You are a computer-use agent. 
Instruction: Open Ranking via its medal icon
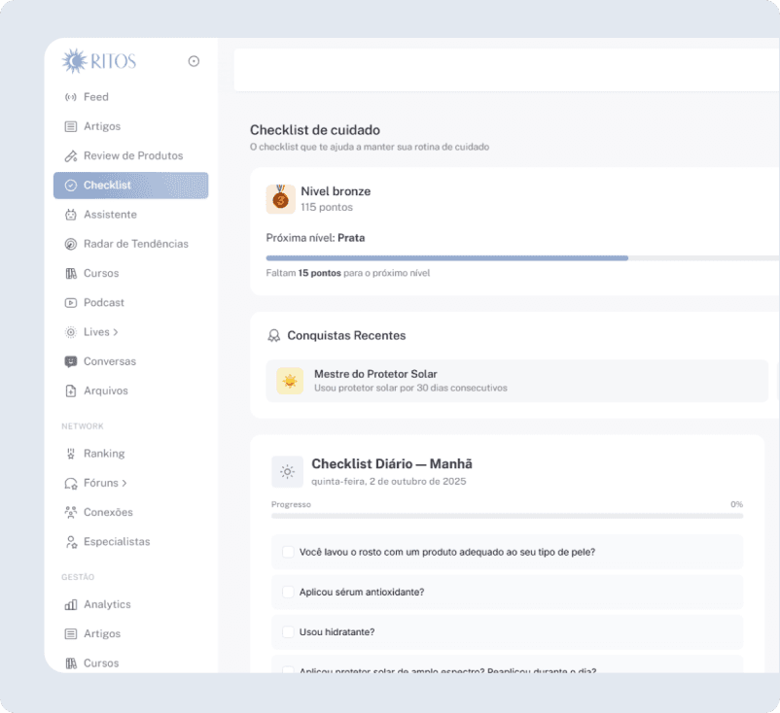click(71, 454)
